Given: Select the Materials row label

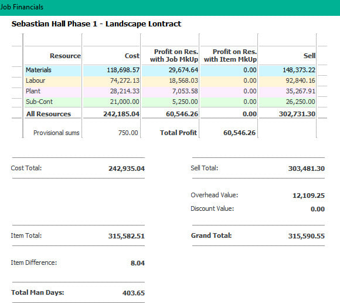Looking at the screenshot, I should 39,70.
